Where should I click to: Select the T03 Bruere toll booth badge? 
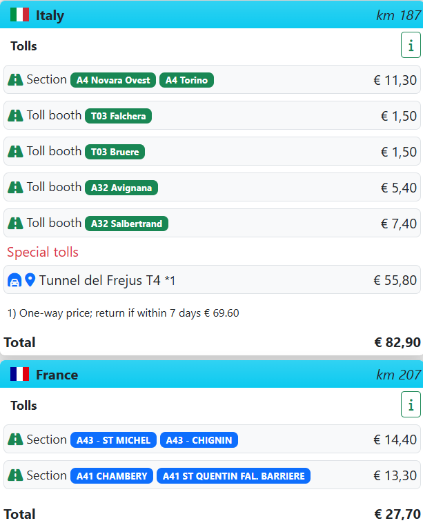pos(115,152)
